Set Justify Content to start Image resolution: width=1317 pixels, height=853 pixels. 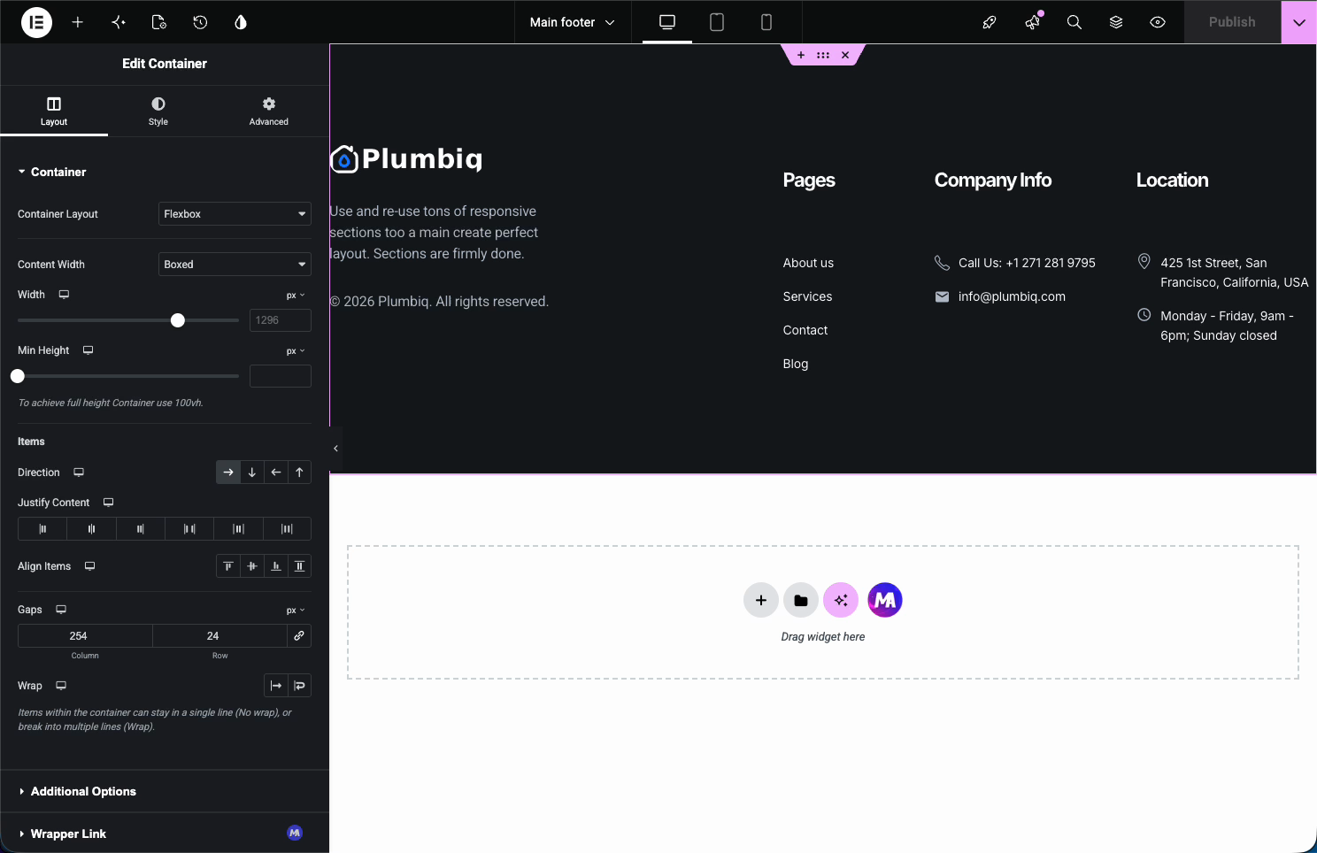(x=42, y=529)
